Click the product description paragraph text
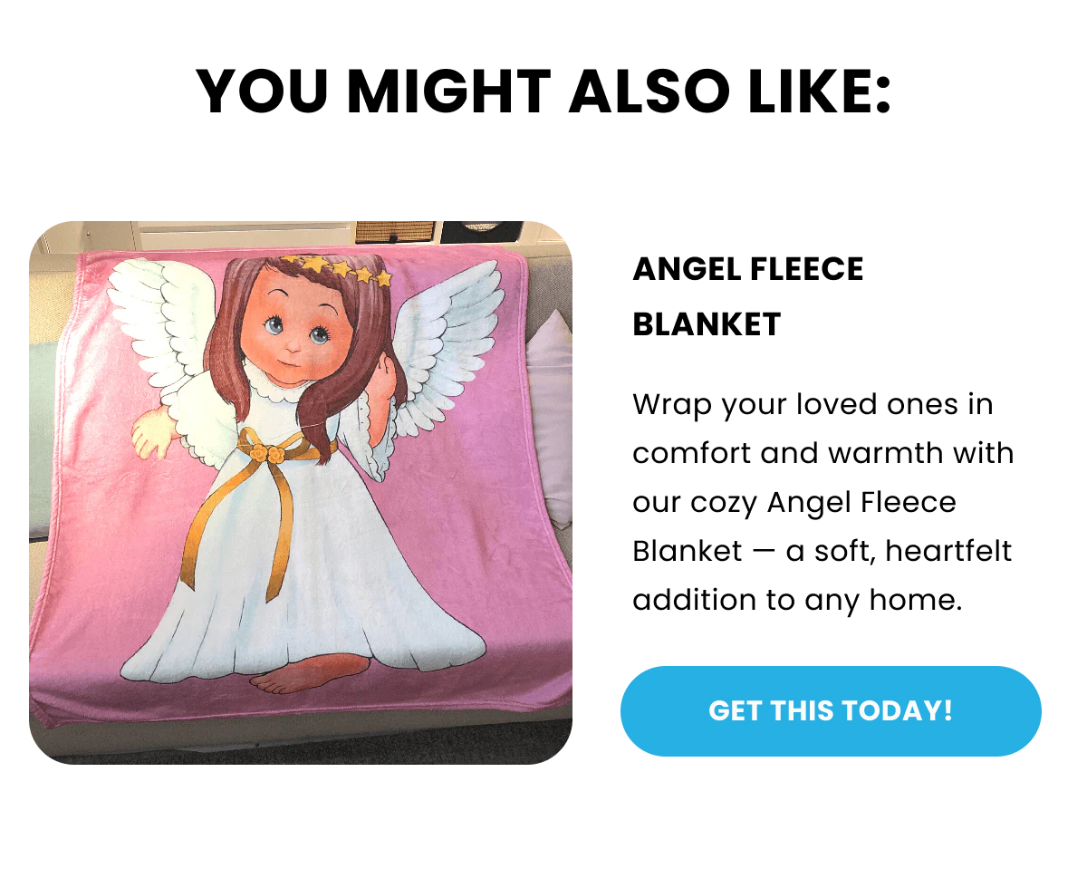 [822, 501]
